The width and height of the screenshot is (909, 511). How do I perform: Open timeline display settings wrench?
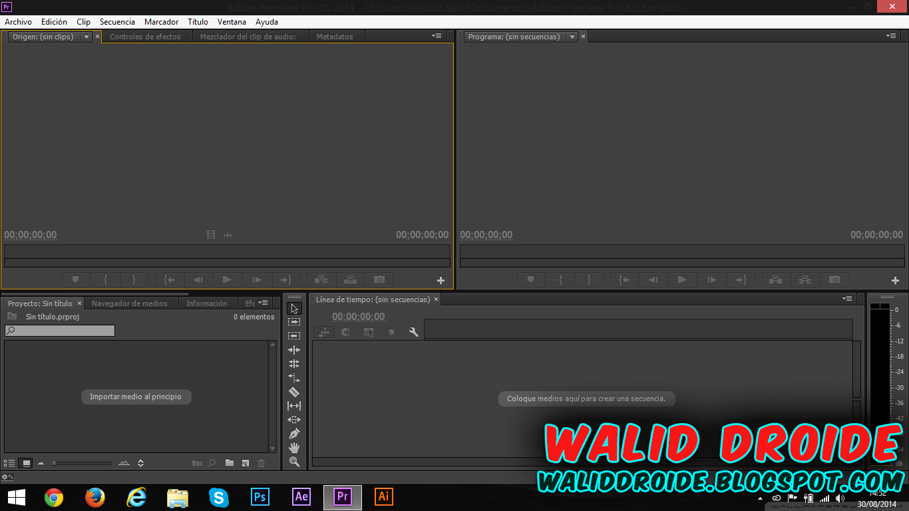tap(413, 332)
